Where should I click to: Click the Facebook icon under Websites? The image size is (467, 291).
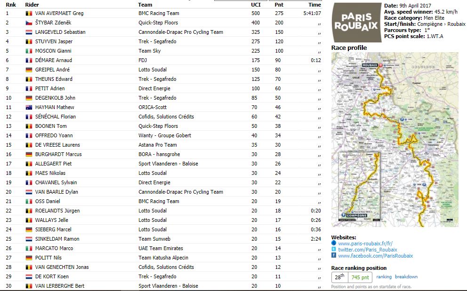tap(334, 256)
